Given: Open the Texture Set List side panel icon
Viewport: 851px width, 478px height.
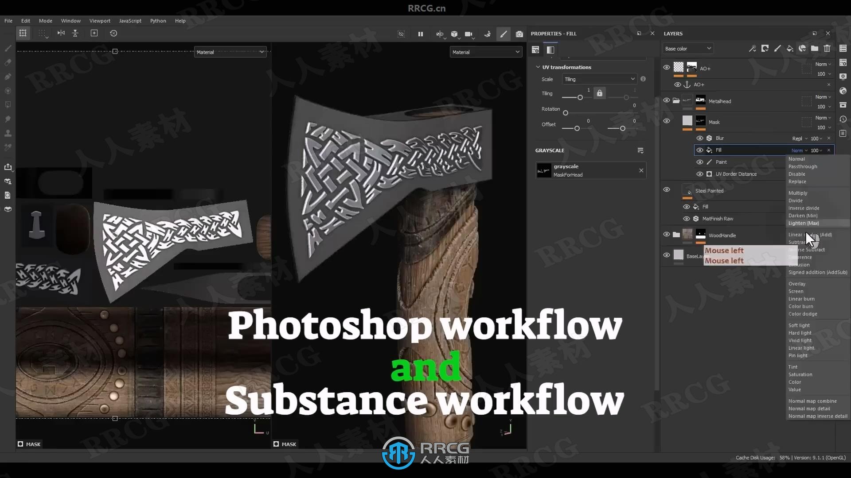Looking at the screenshot, I should (x=843, y=48).
